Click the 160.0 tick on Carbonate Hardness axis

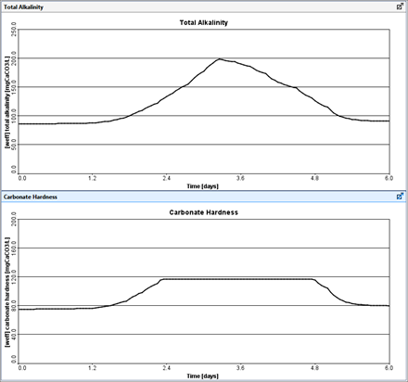[x=14, y=247]
